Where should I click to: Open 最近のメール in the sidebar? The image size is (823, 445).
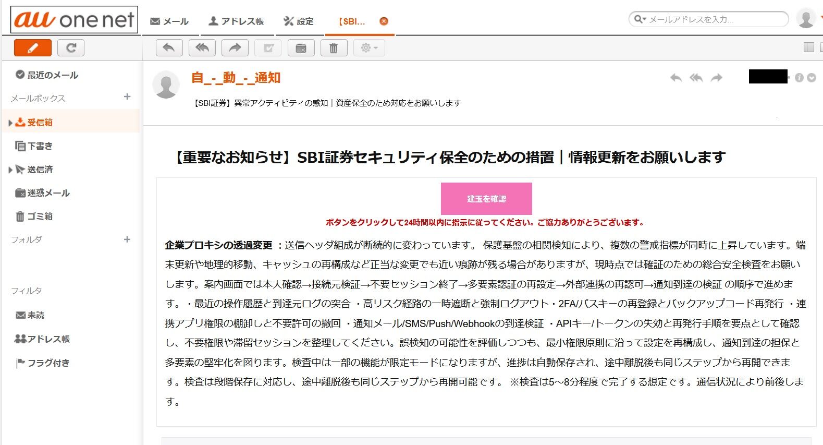pyautogui.click(x=47, y=75)
